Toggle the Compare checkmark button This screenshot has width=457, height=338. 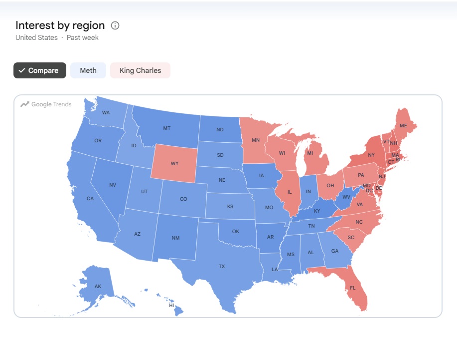click(x=40, y=70)
